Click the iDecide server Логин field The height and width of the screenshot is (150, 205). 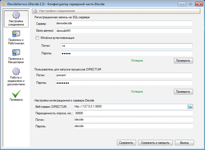[x=133, y=119]
